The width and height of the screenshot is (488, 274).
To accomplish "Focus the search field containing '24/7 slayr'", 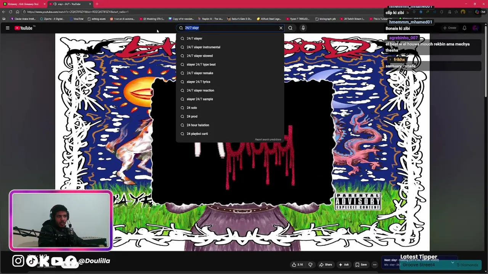I will [231, 28].
